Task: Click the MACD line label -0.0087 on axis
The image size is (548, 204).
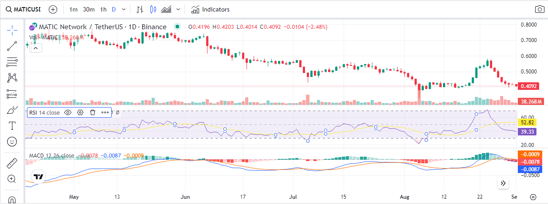Action: 530,169
